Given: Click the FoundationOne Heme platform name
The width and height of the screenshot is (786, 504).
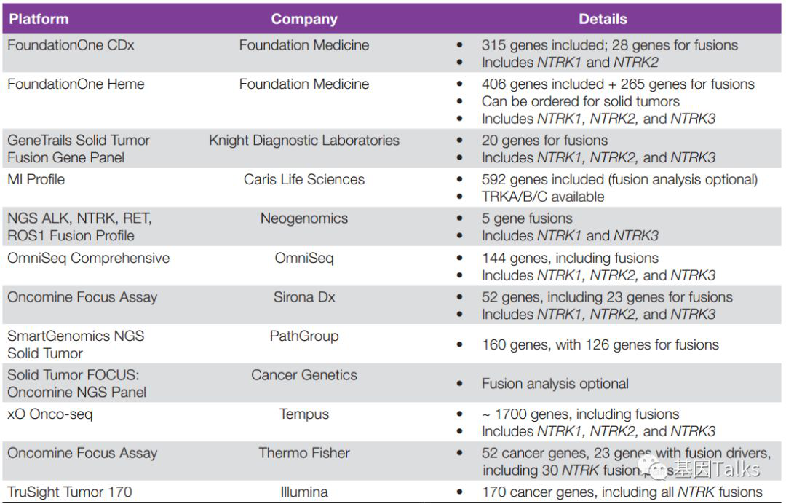Looking at the screenshot, I should tap(76, 84).
